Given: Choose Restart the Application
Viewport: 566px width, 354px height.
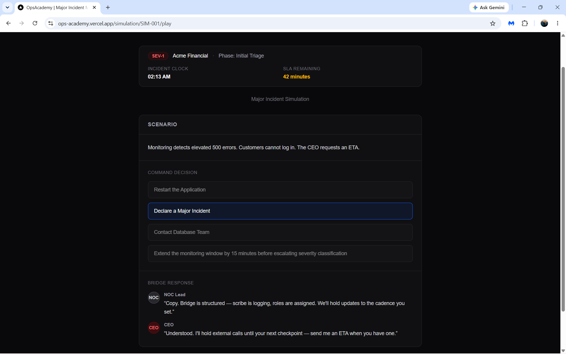Looking at the screenshot, I should pos(280,190).
